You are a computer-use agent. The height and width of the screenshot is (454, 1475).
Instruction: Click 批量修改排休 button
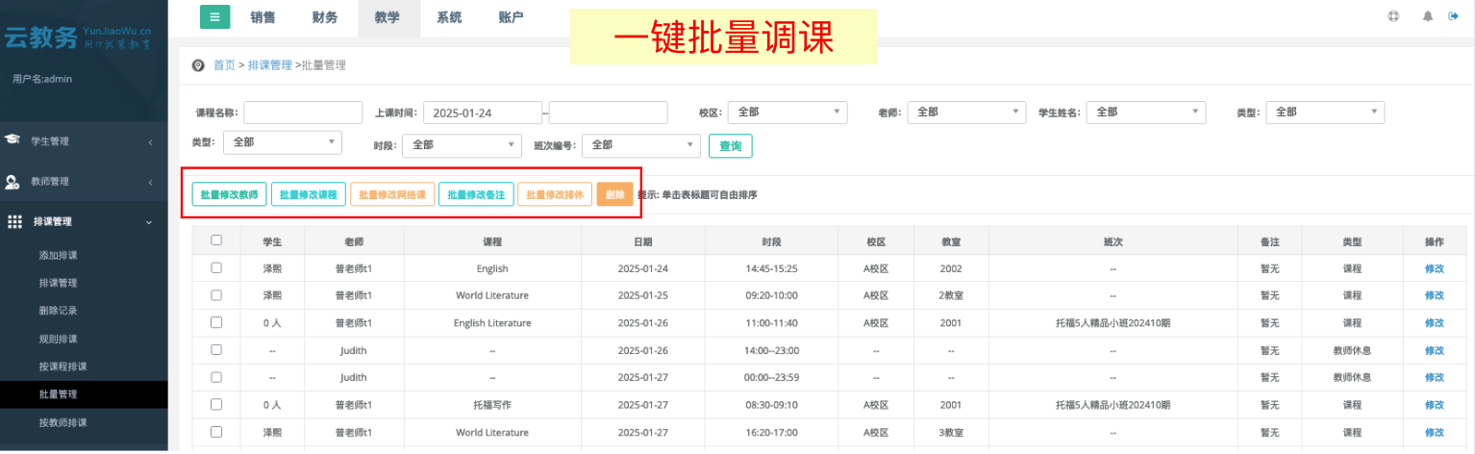pos(555,194)
